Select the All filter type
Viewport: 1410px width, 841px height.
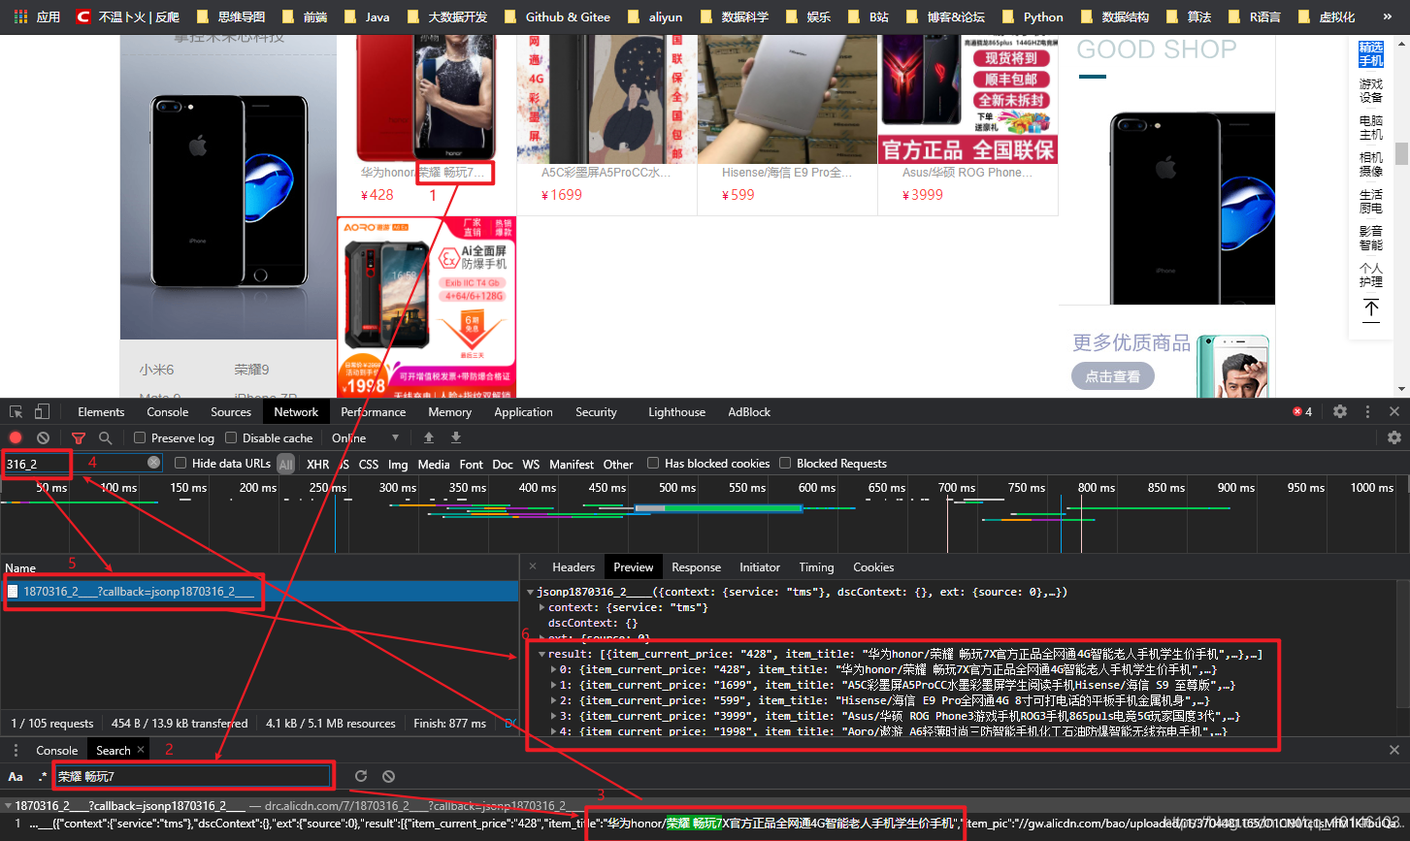pyautogui.click(x=286, y=464)
